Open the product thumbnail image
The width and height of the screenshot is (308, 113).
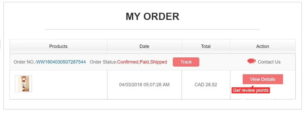click(23, 84)
